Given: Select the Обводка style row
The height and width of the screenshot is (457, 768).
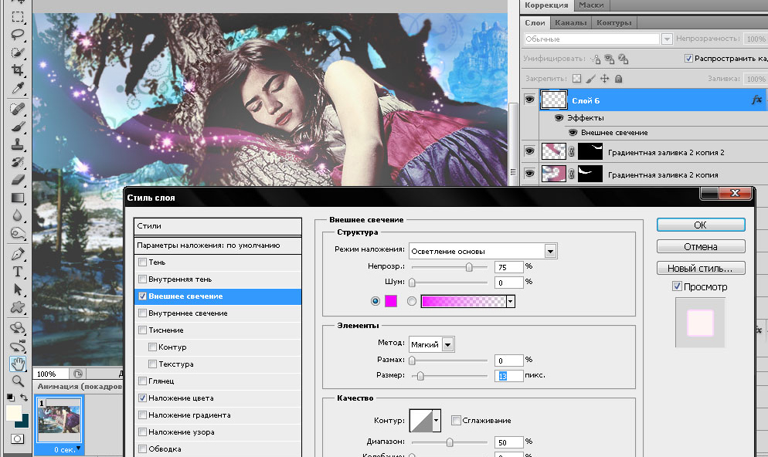Looking at the screenshot, I should point(217,449).
